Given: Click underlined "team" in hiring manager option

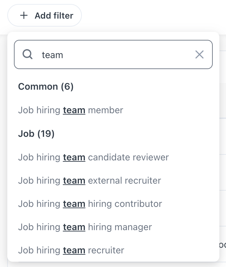Looking at the screenshot, I should point(74,227).
